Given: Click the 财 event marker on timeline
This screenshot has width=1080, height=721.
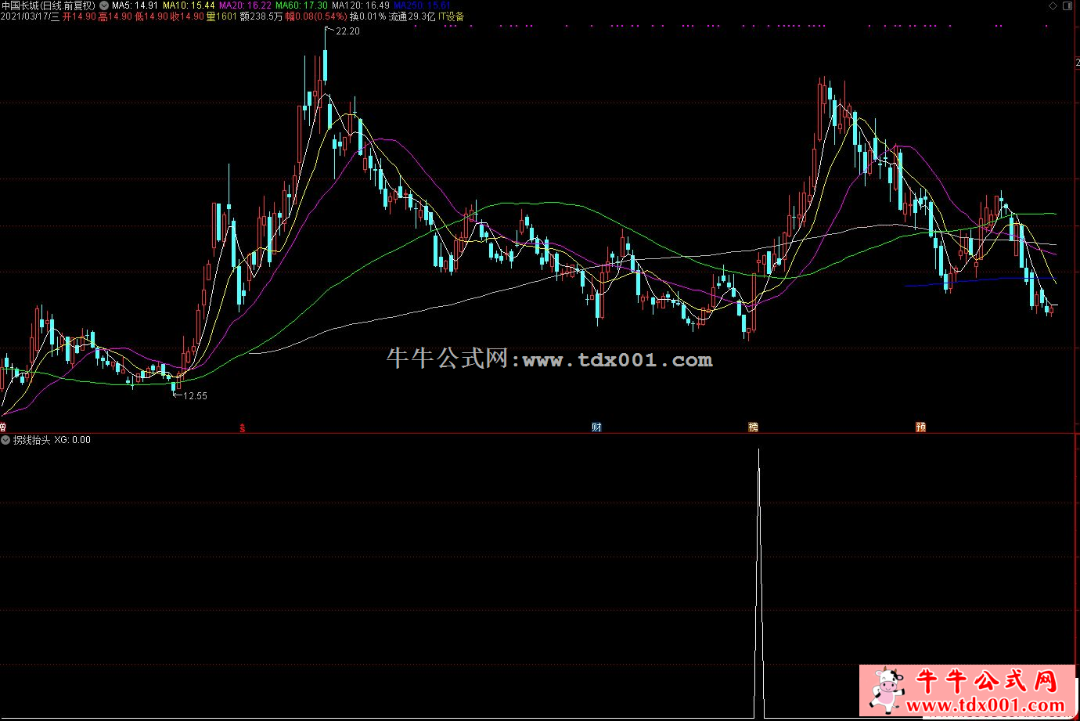Looking at the screenshot, I should click(x=596, y=427).
